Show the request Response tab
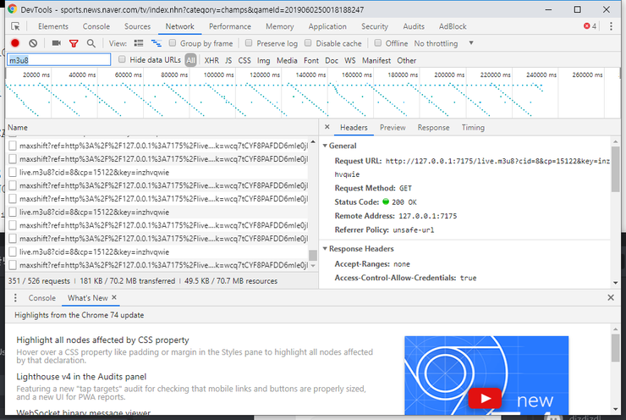Screen dimensions: 626x420 (x=433, y=128)
